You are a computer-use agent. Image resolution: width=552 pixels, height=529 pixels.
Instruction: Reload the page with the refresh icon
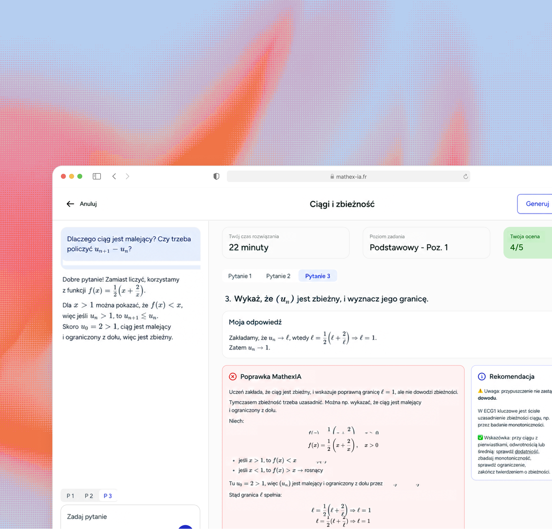(465, 177)
